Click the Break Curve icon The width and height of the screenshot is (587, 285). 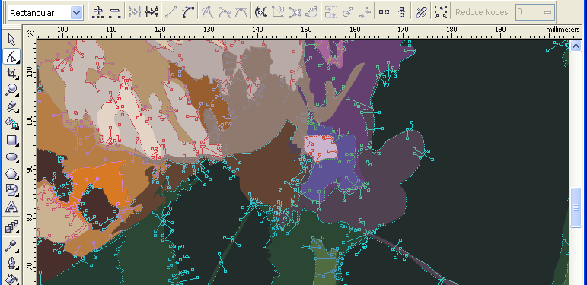[x=152, y=12]
